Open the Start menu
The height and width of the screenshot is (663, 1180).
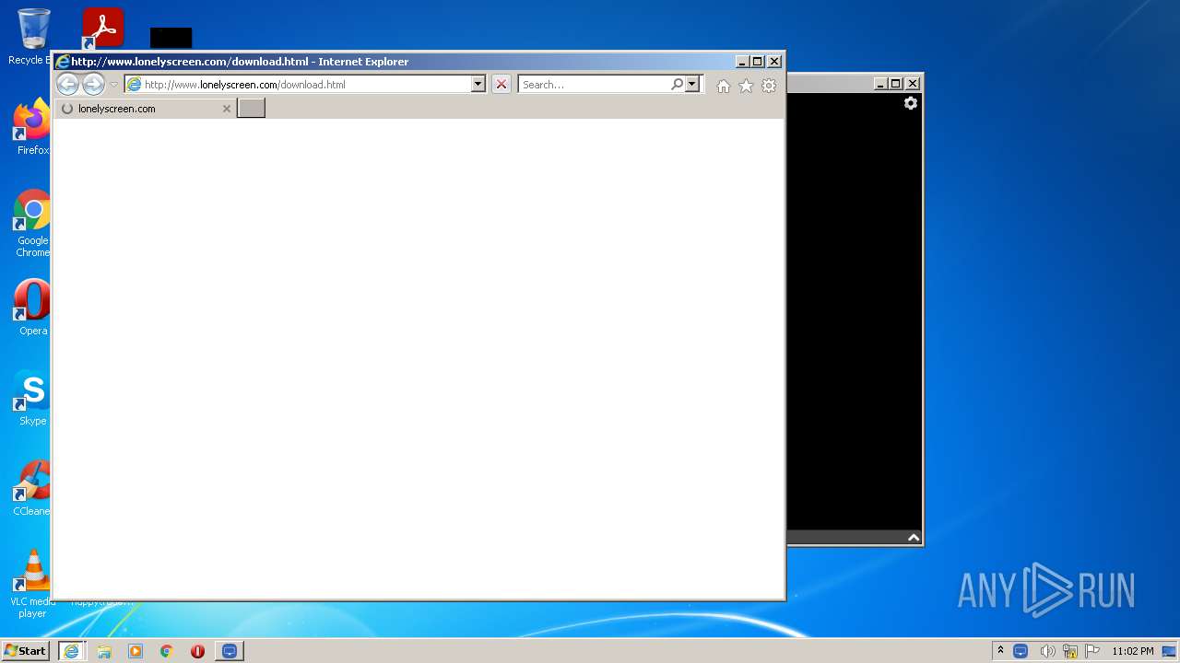point(26,650)
